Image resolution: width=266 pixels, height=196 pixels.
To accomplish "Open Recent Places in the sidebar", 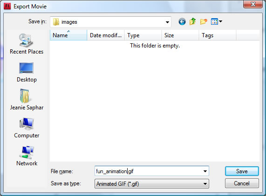I will coord(27,44).
